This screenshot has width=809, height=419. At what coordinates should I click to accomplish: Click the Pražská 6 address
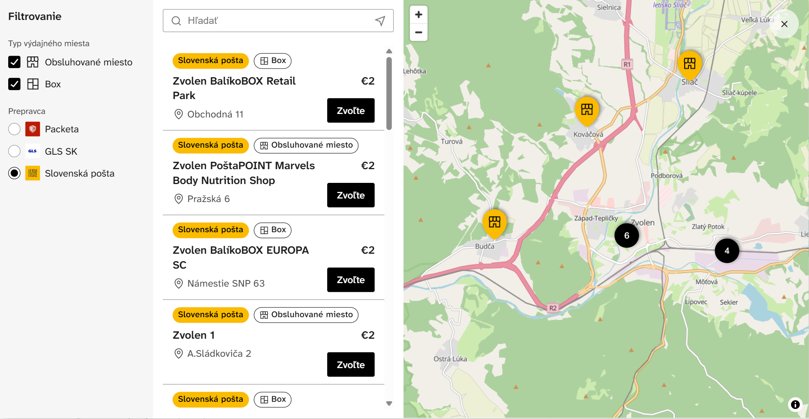coord(208,199)
